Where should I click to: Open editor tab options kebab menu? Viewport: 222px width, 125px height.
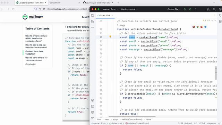(x=214, y=15)
